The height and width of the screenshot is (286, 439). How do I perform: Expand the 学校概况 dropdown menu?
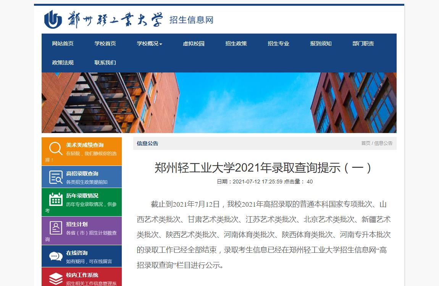pyautogui.click(x=149, y=43)
